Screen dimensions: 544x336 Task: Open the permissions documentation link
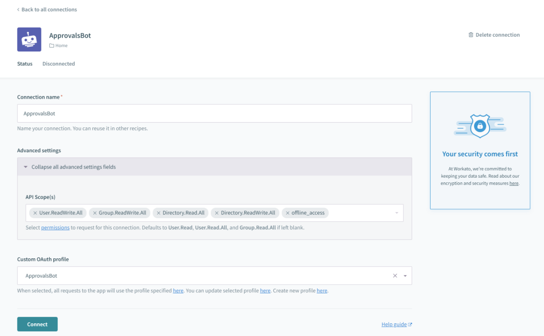(x=55, y=227)
